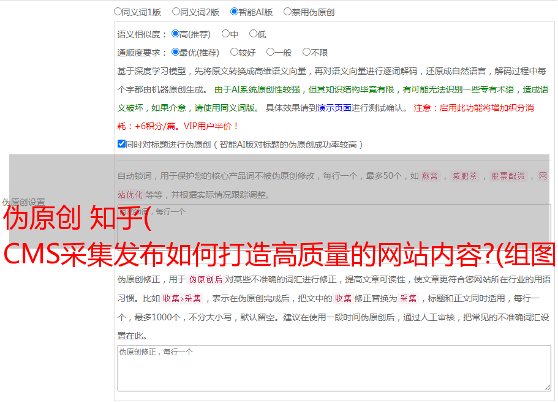Choose the 智能AI版 radio option
558x403 pixels.
[234, 12]
